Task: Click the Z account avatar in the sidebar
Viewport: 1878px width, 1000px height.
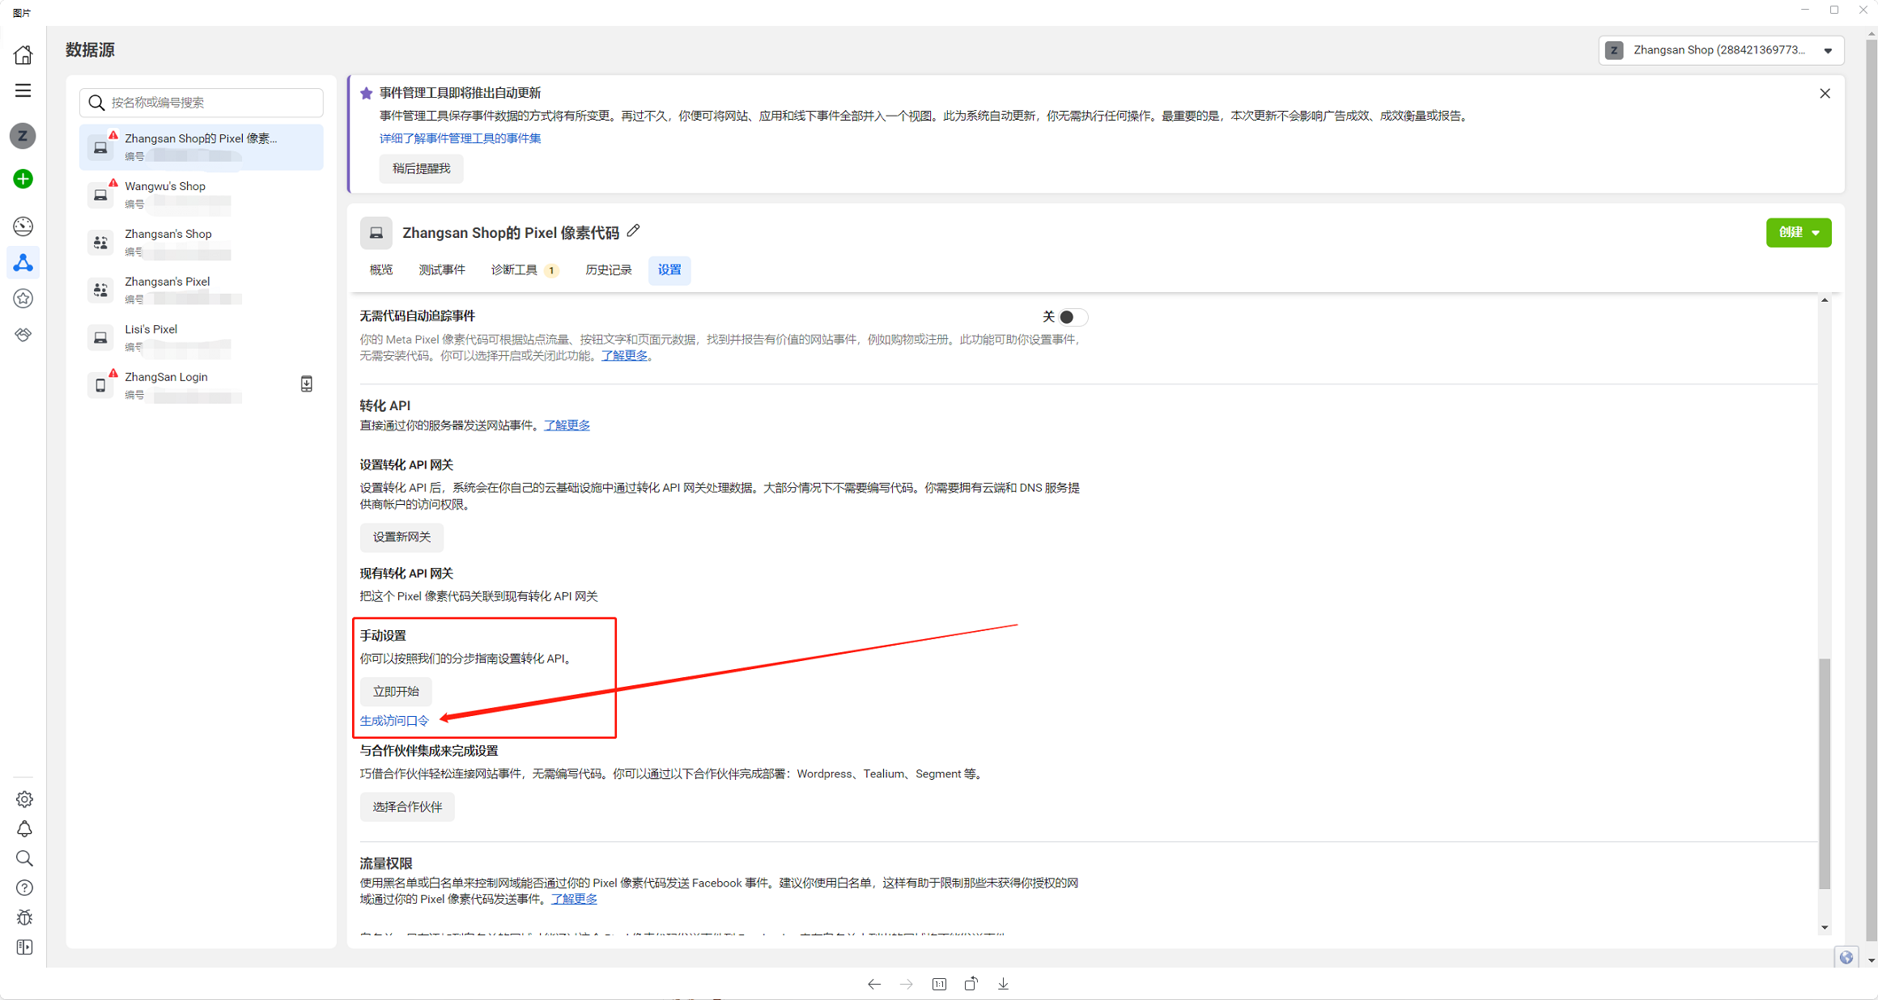Action: pos(23,136)
